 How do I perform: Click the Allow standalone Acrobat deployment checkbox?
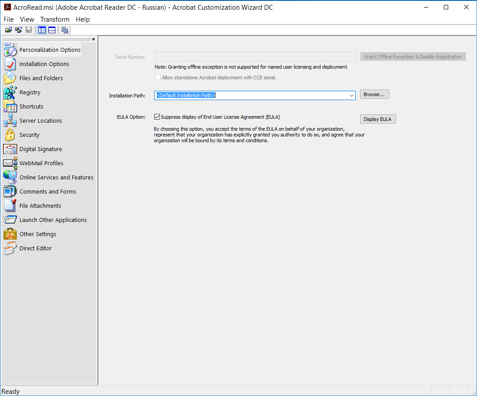[x=158, y=78]
